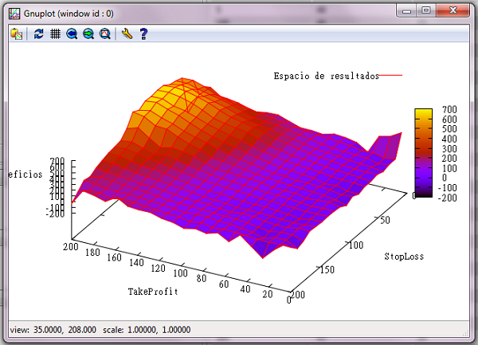
Task: Apply the previous zoom settings
Action: (72, 34)
